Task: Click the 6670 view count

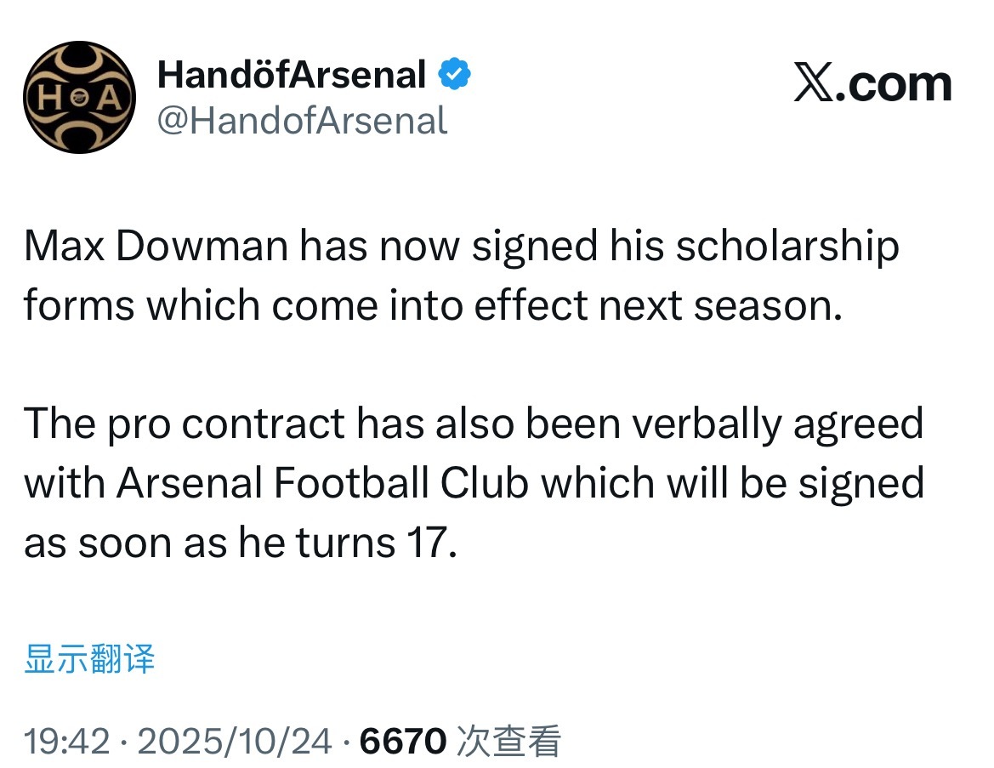Action: click(403, 742)
